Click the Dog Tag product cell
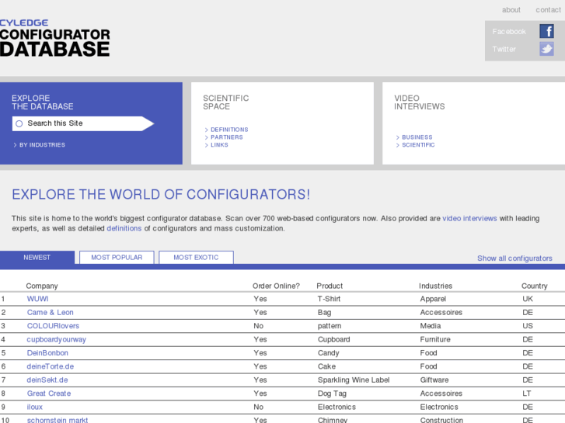The width and height of the screenshot is (565, 423). coord(332,394)
